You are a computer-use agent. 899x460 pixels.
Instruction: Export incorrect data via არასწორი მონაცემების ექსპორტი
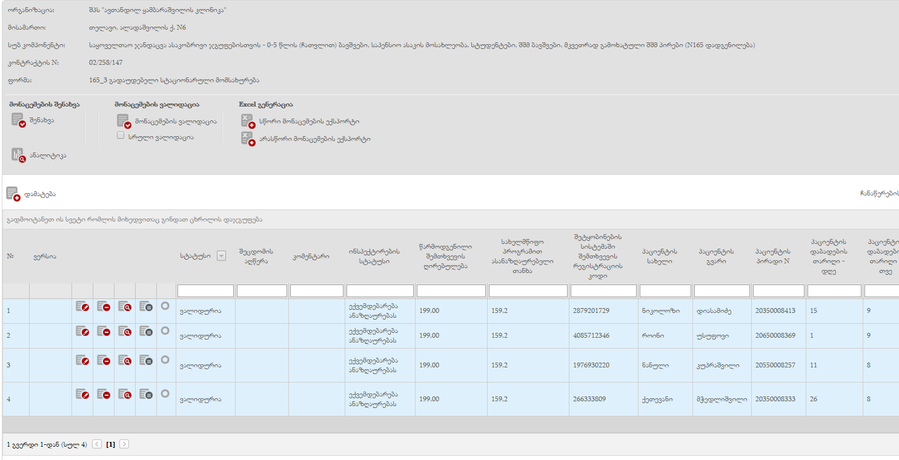pyautogui.click(x=247, y=139)
